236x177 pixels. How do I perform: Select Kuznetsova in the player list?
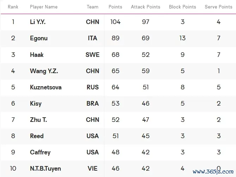(46, 87)
